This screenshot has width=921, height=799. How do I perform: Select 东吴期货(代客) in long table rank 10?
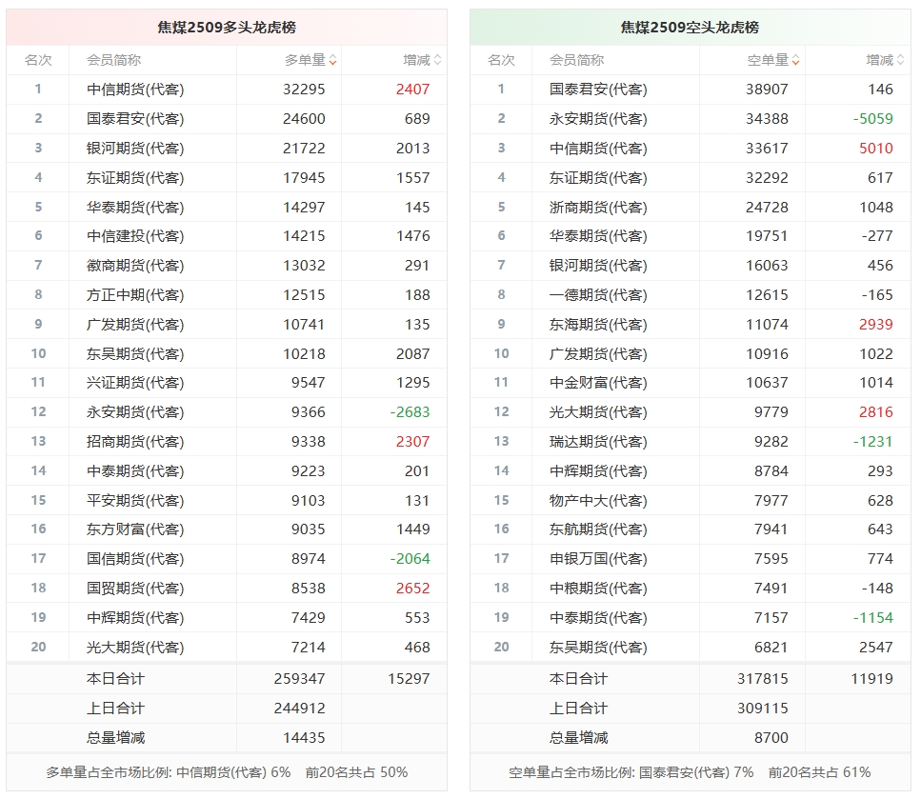click(x=135, y=353)
